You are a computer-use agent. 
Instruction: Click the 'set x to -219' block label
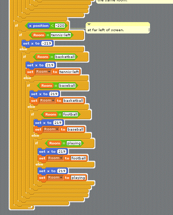pos(31,44)
